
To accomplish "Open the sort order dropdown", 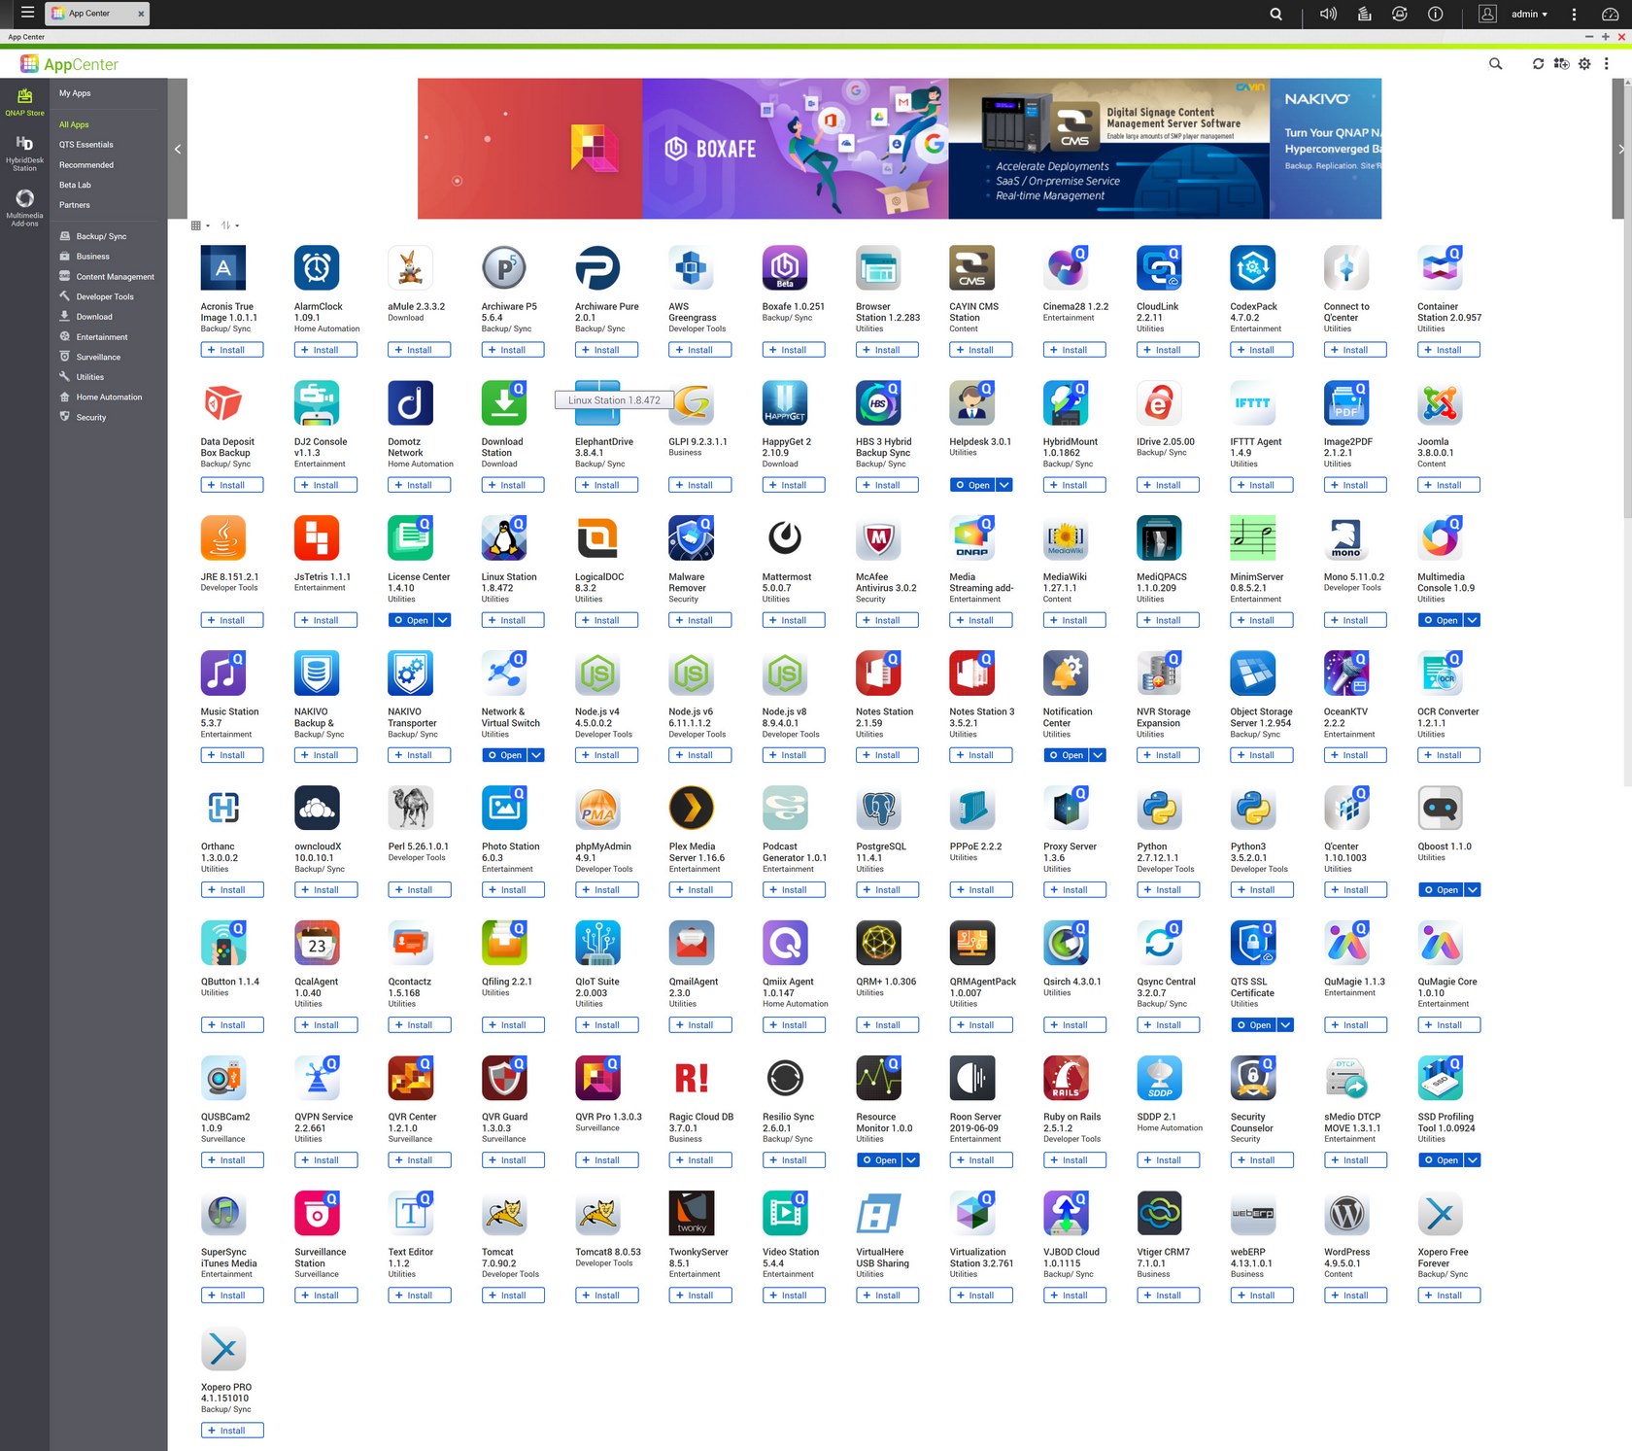I will 229,225.
